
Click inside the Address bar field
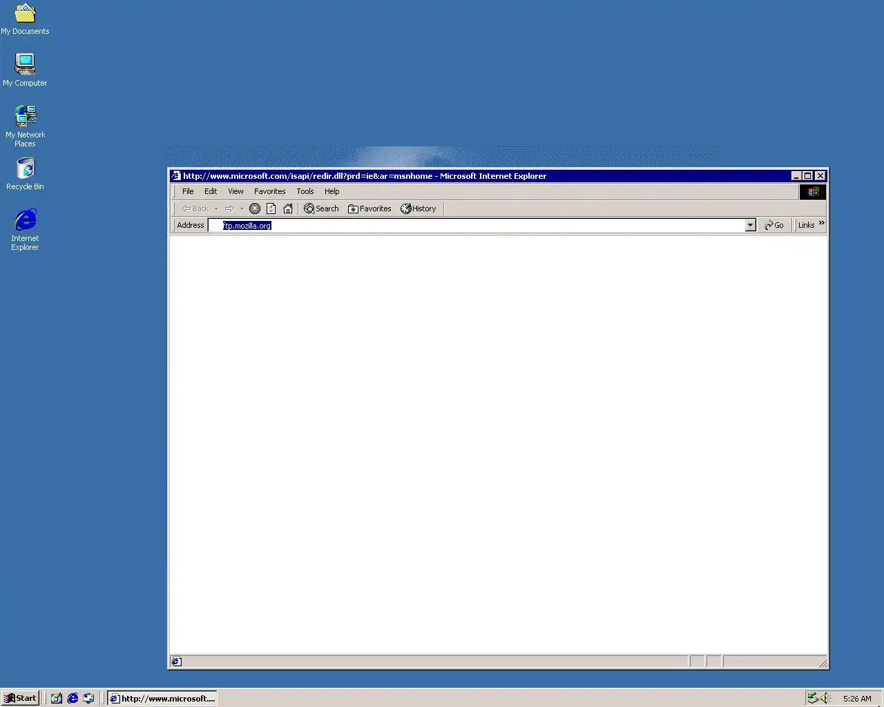tap(477, 225)
